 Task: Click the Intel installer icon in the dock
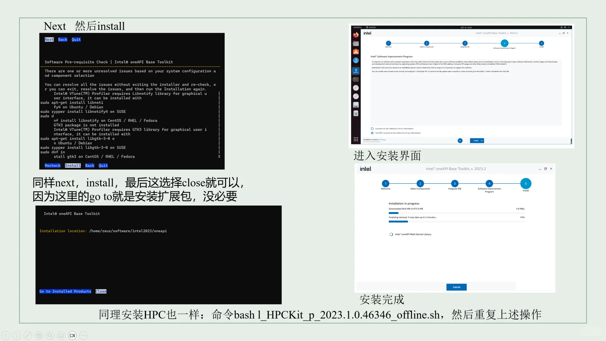click(356, 70)
